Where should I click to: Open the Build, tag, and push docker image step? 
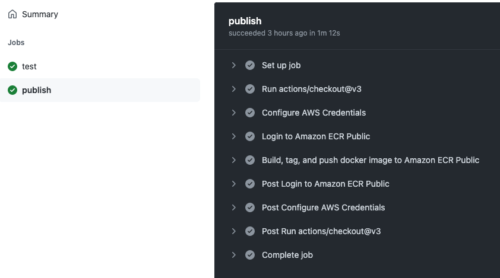tap(370, 160)
